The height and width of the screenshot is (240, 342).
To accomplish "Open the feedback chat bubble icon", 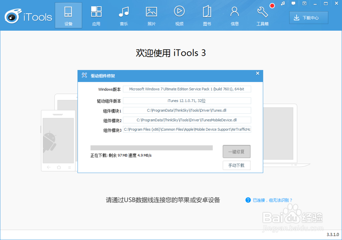I will point(293,3).
